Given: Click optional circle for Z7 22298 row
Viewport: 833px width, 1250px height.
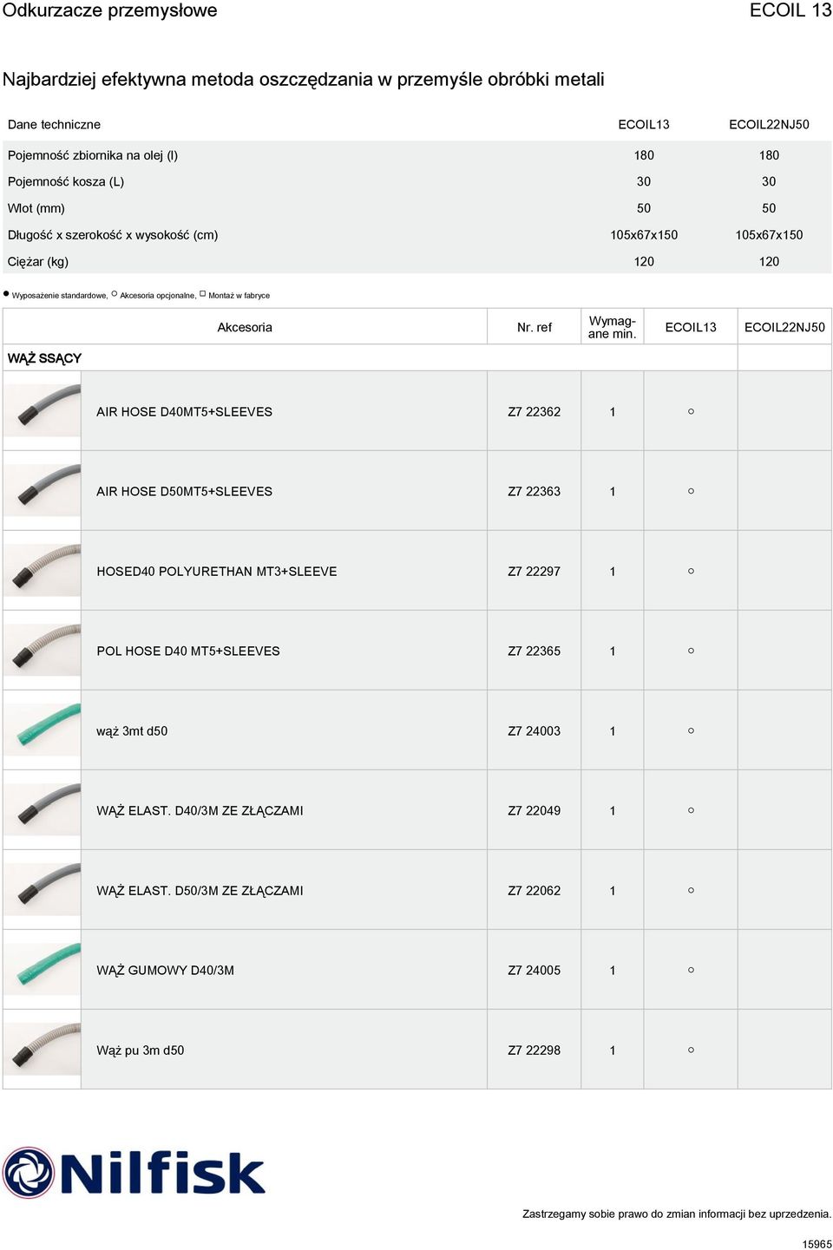Looking at the screenshot, I should point(691,1050).
